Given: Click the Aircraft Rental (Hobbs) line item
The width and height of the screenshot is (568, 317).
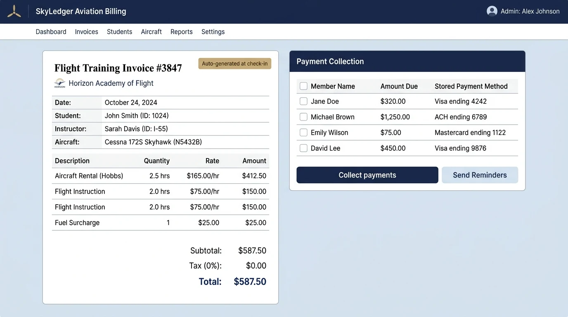Looking at the screenshot, I should 89,176.
